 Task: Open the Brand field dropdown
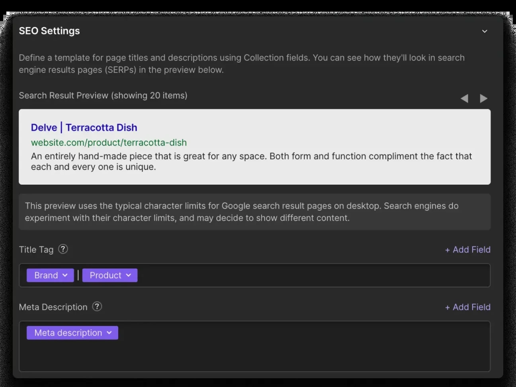(x=50, y=275)
